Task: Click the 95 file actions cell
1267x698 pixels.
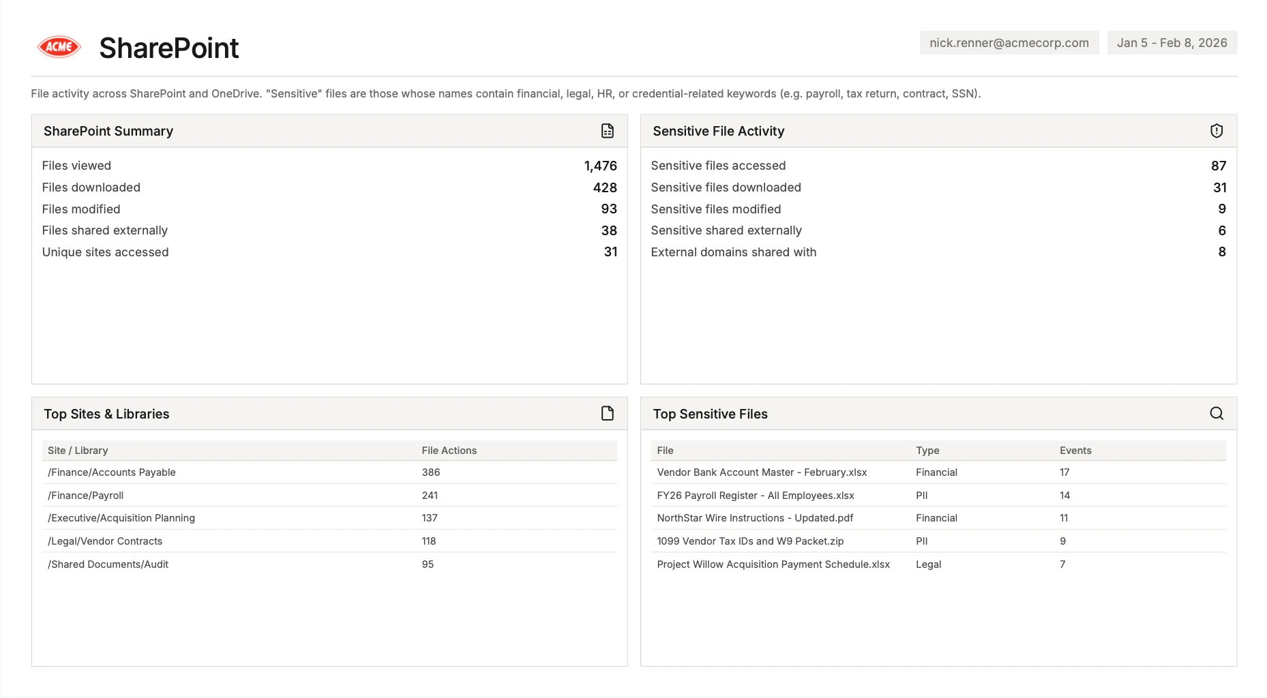Action: [x=428, y=564]
